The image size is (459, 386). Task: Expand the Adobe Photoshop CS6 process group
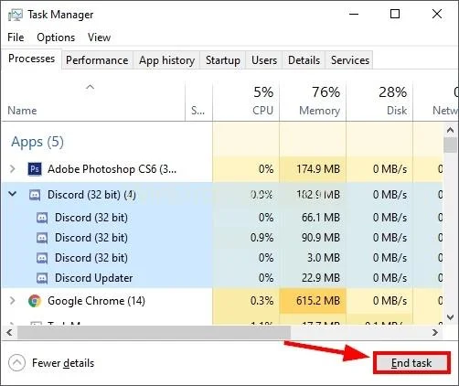click(12, 168)
